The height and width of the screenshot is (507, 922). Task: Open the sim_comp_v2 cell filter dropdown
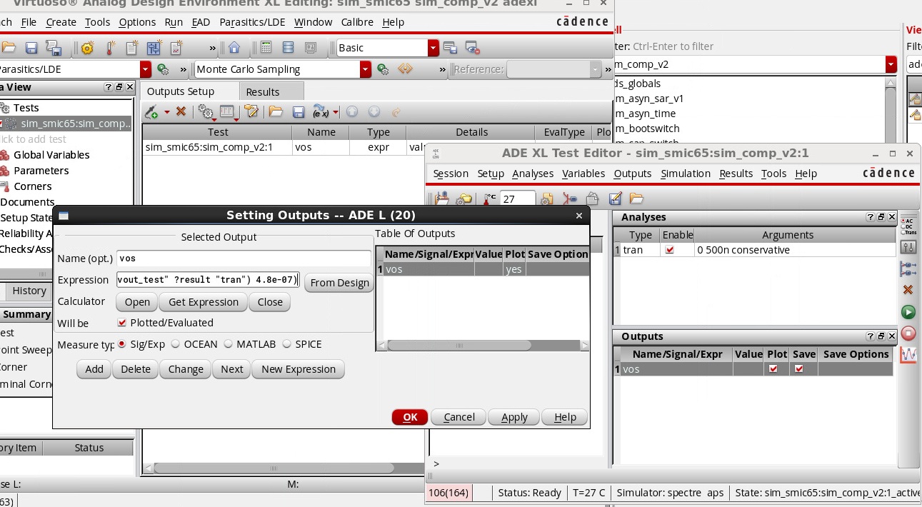point(891,64)
